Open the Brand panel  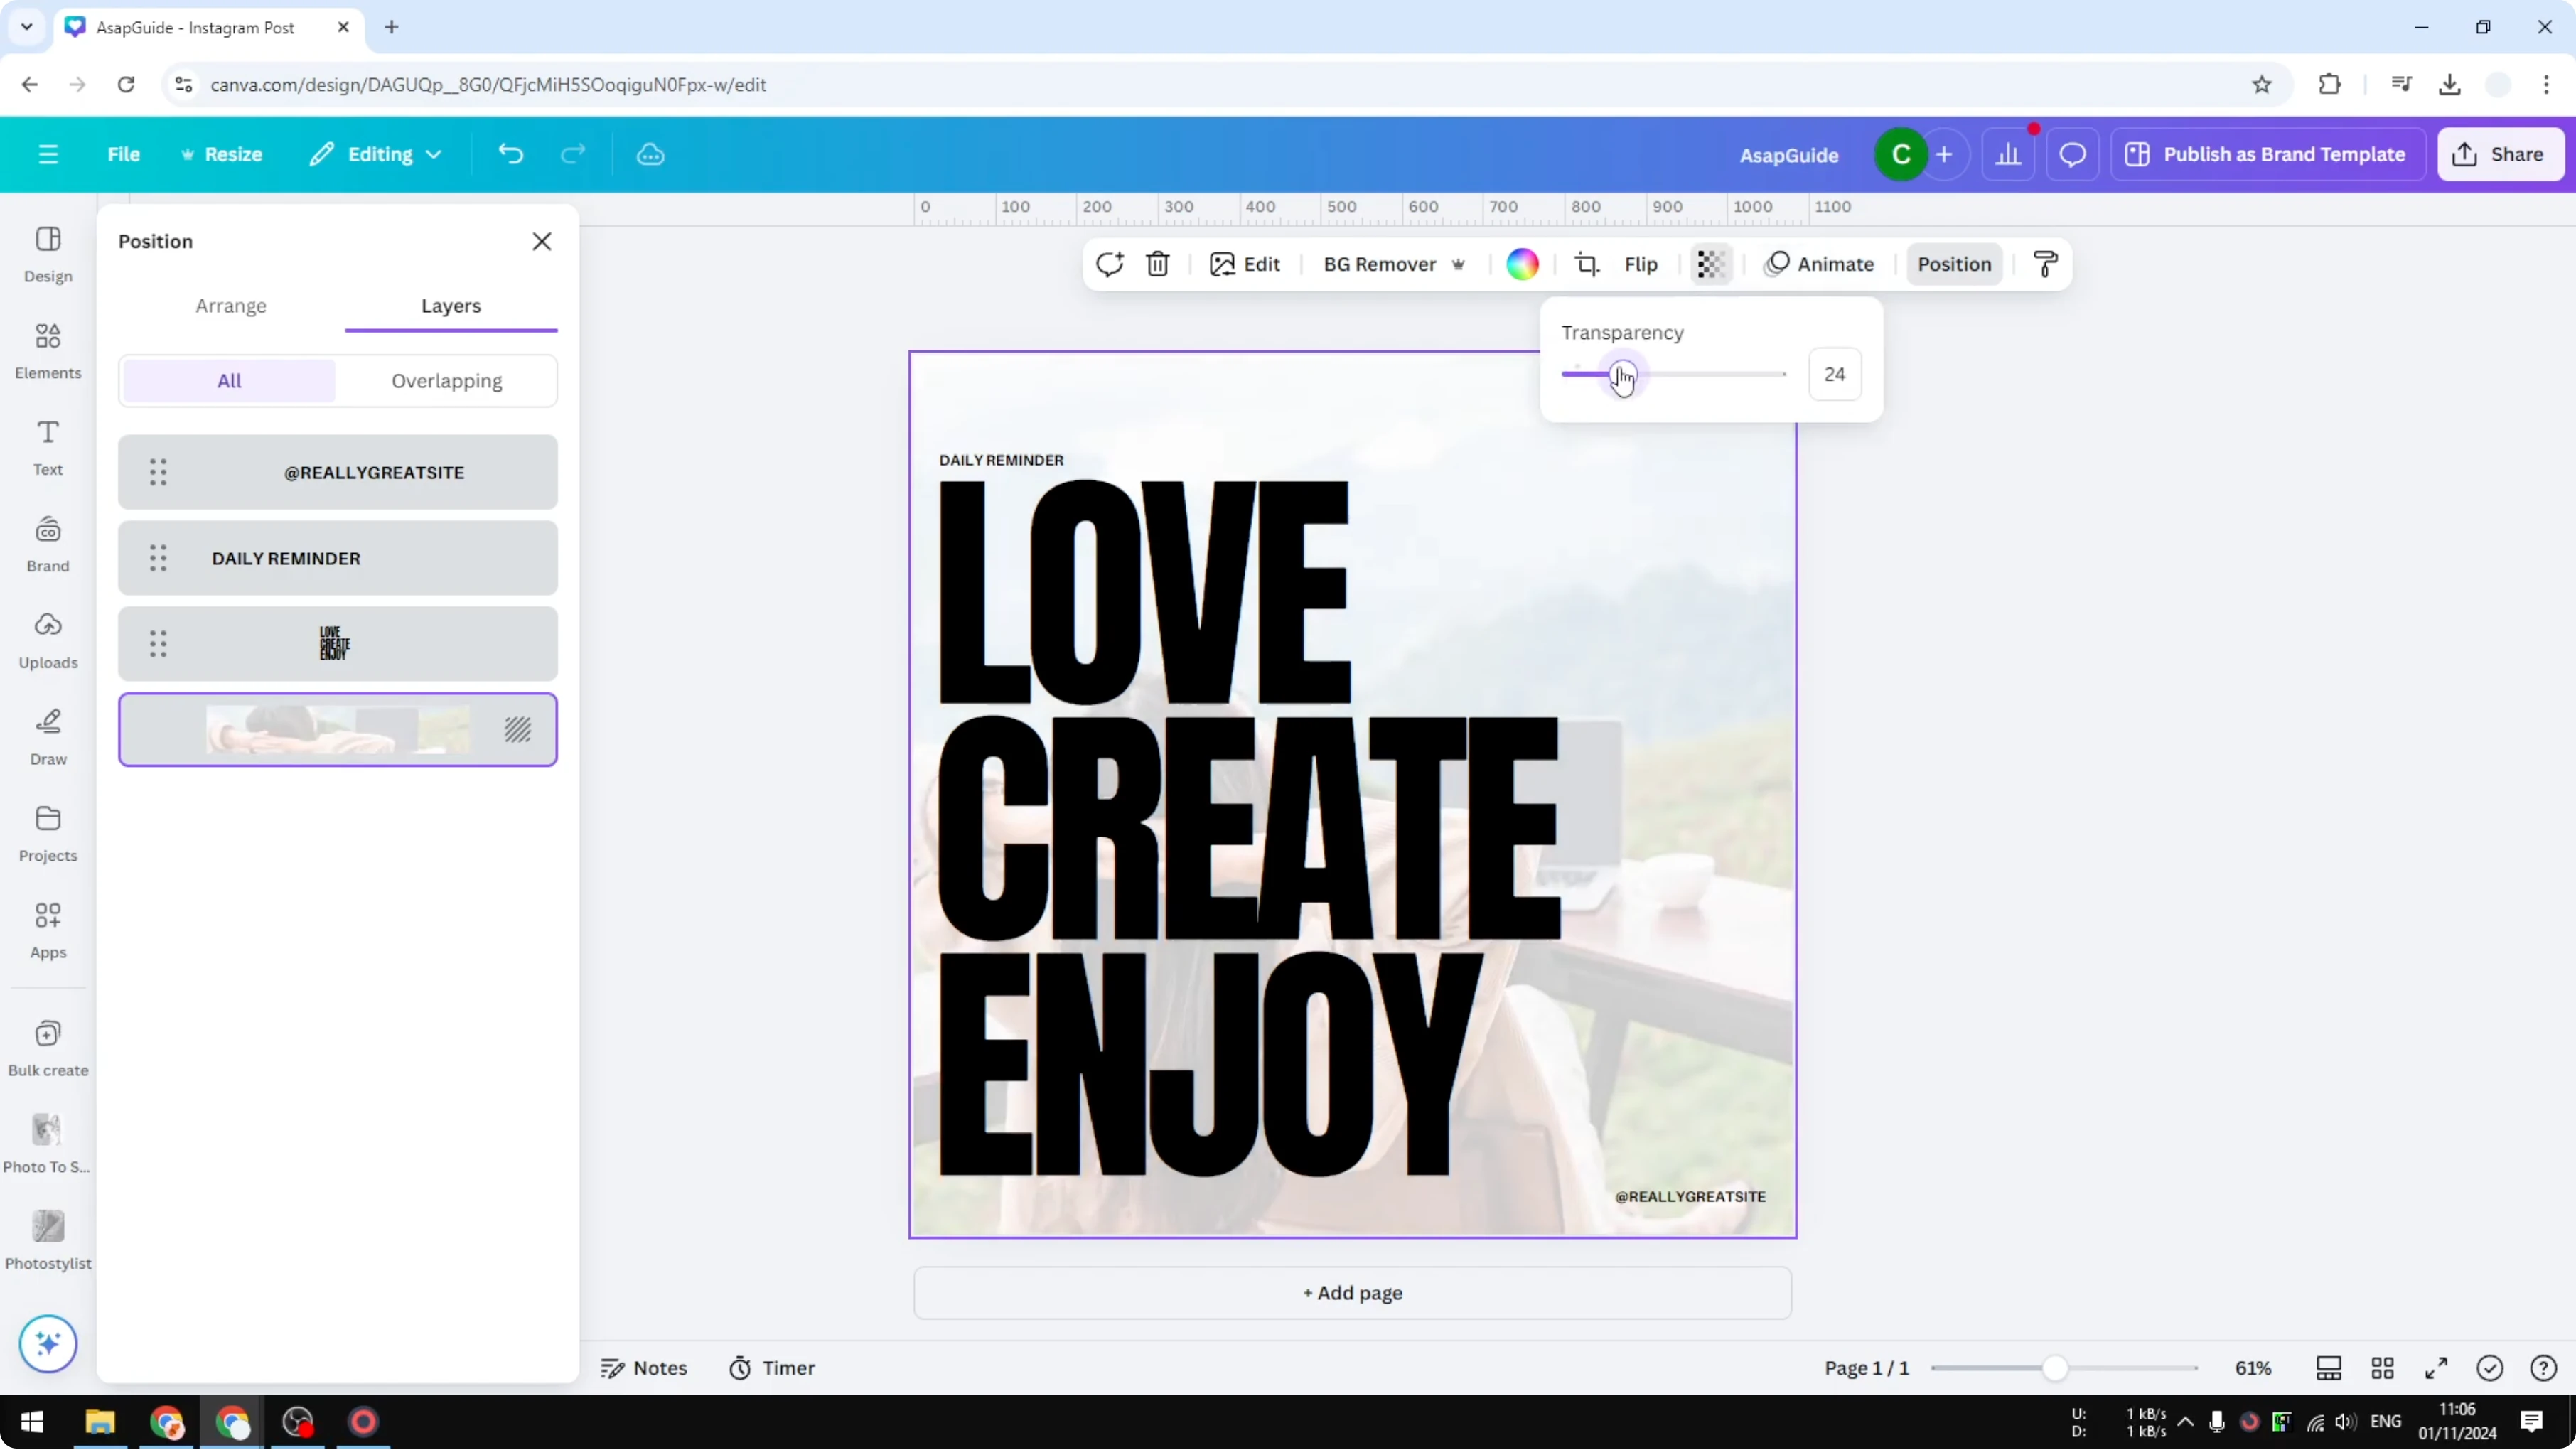click(x=47, y=541)
